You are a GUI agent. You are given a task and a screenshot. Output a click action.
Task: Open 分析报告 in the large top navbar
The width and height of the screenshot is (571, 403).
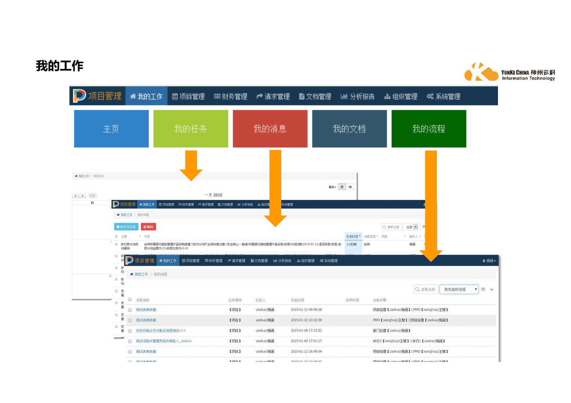click(358, 96)
